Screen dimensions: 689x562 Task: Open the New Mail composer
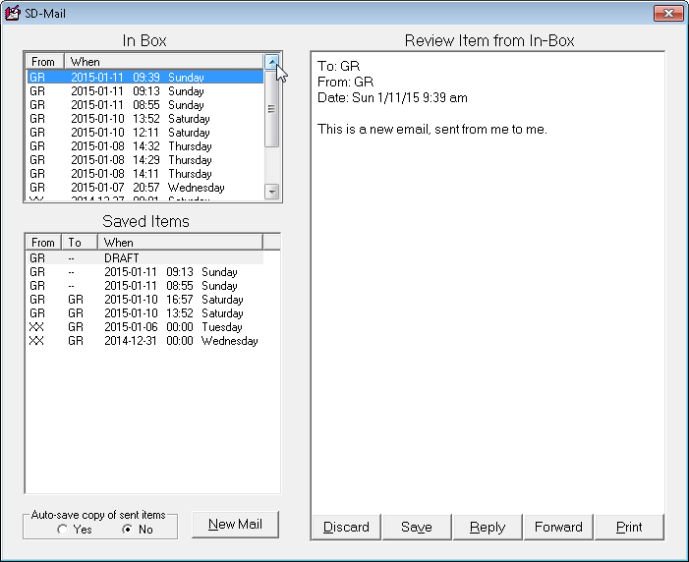[x=235, y=525]
